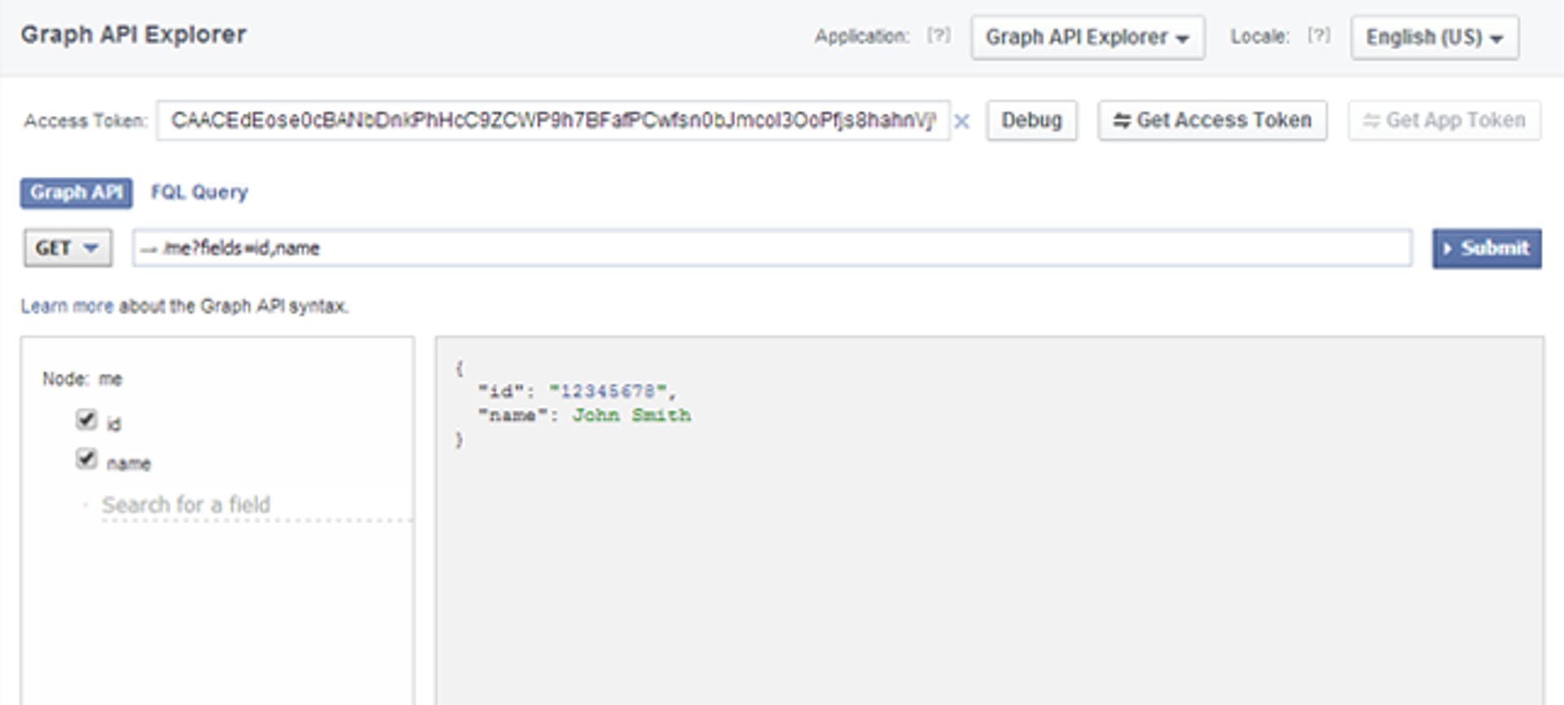Image resolution: width=1564 pixels, height=705 pixels.
Task: Open the Graph API Explorer application dropdown
Action: pos(1087,37)
